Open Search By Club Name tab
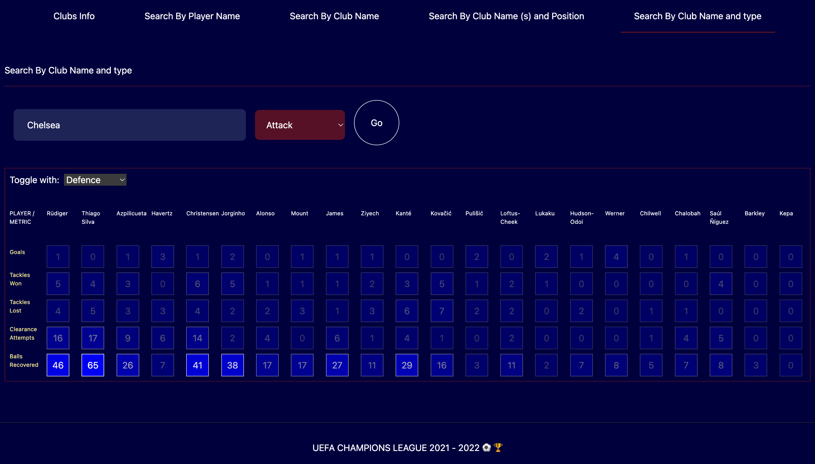The height and width of the screenshot is (464, 815). [334, 16]
